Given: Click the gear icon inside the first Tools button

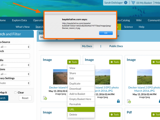Looking at the screenshot, I should [70, 62].
